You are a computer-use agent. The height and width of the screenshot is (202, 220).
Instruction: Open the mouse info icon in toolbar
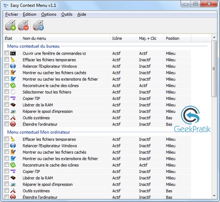click(x=38, y=25)
